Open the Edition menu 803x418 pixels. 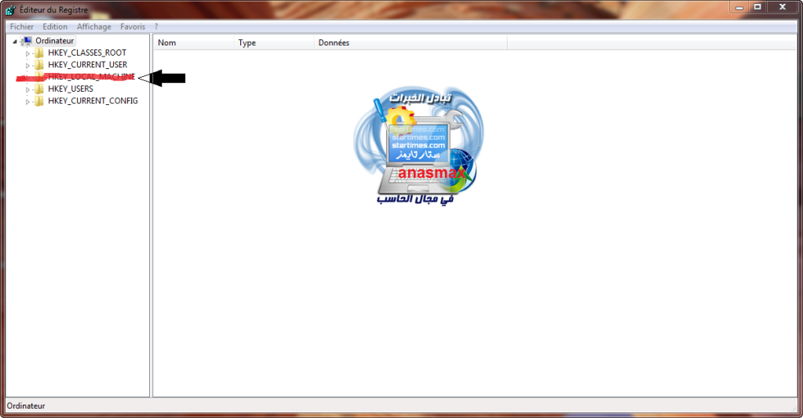pyautogui.click(x=55, y=27)
